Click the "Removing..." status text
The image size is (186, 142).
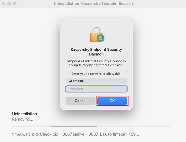click(x=22, y=119)
